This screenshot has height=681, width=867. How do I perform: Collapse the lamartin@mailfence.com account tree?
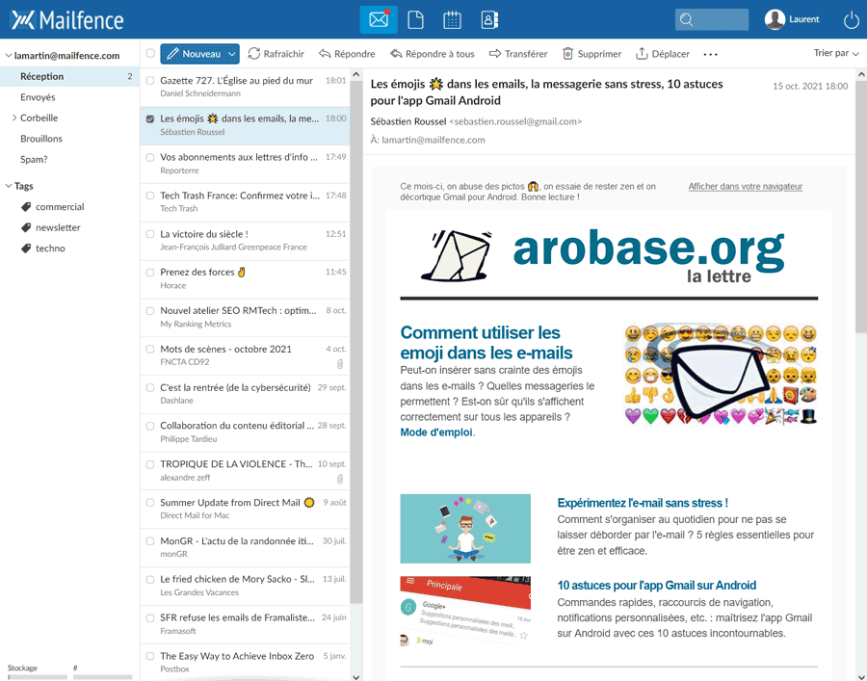coord(9,55)
